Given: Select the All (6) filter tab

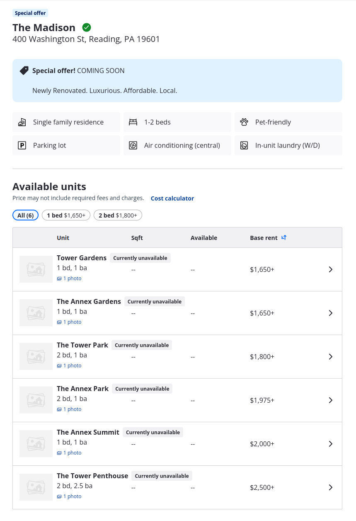Looking at the screenshot, I should (26, 215).
